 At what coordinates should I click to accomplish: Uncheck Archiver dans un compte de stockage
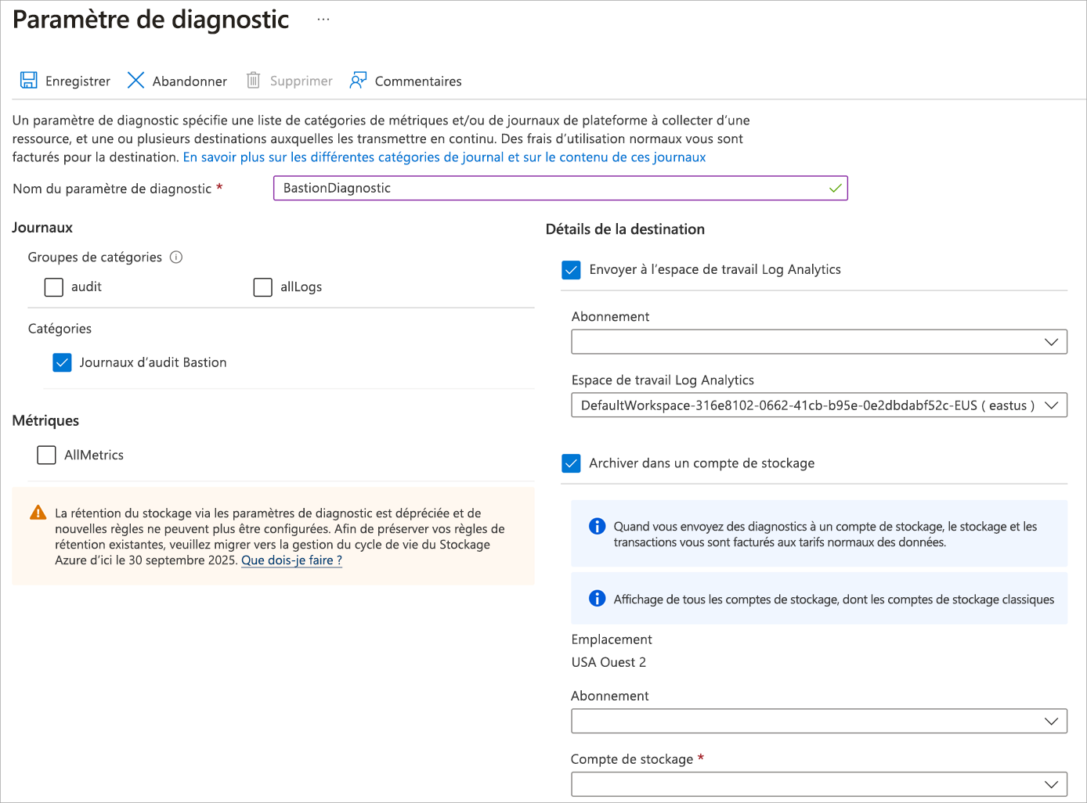click(x=572, y=463)
